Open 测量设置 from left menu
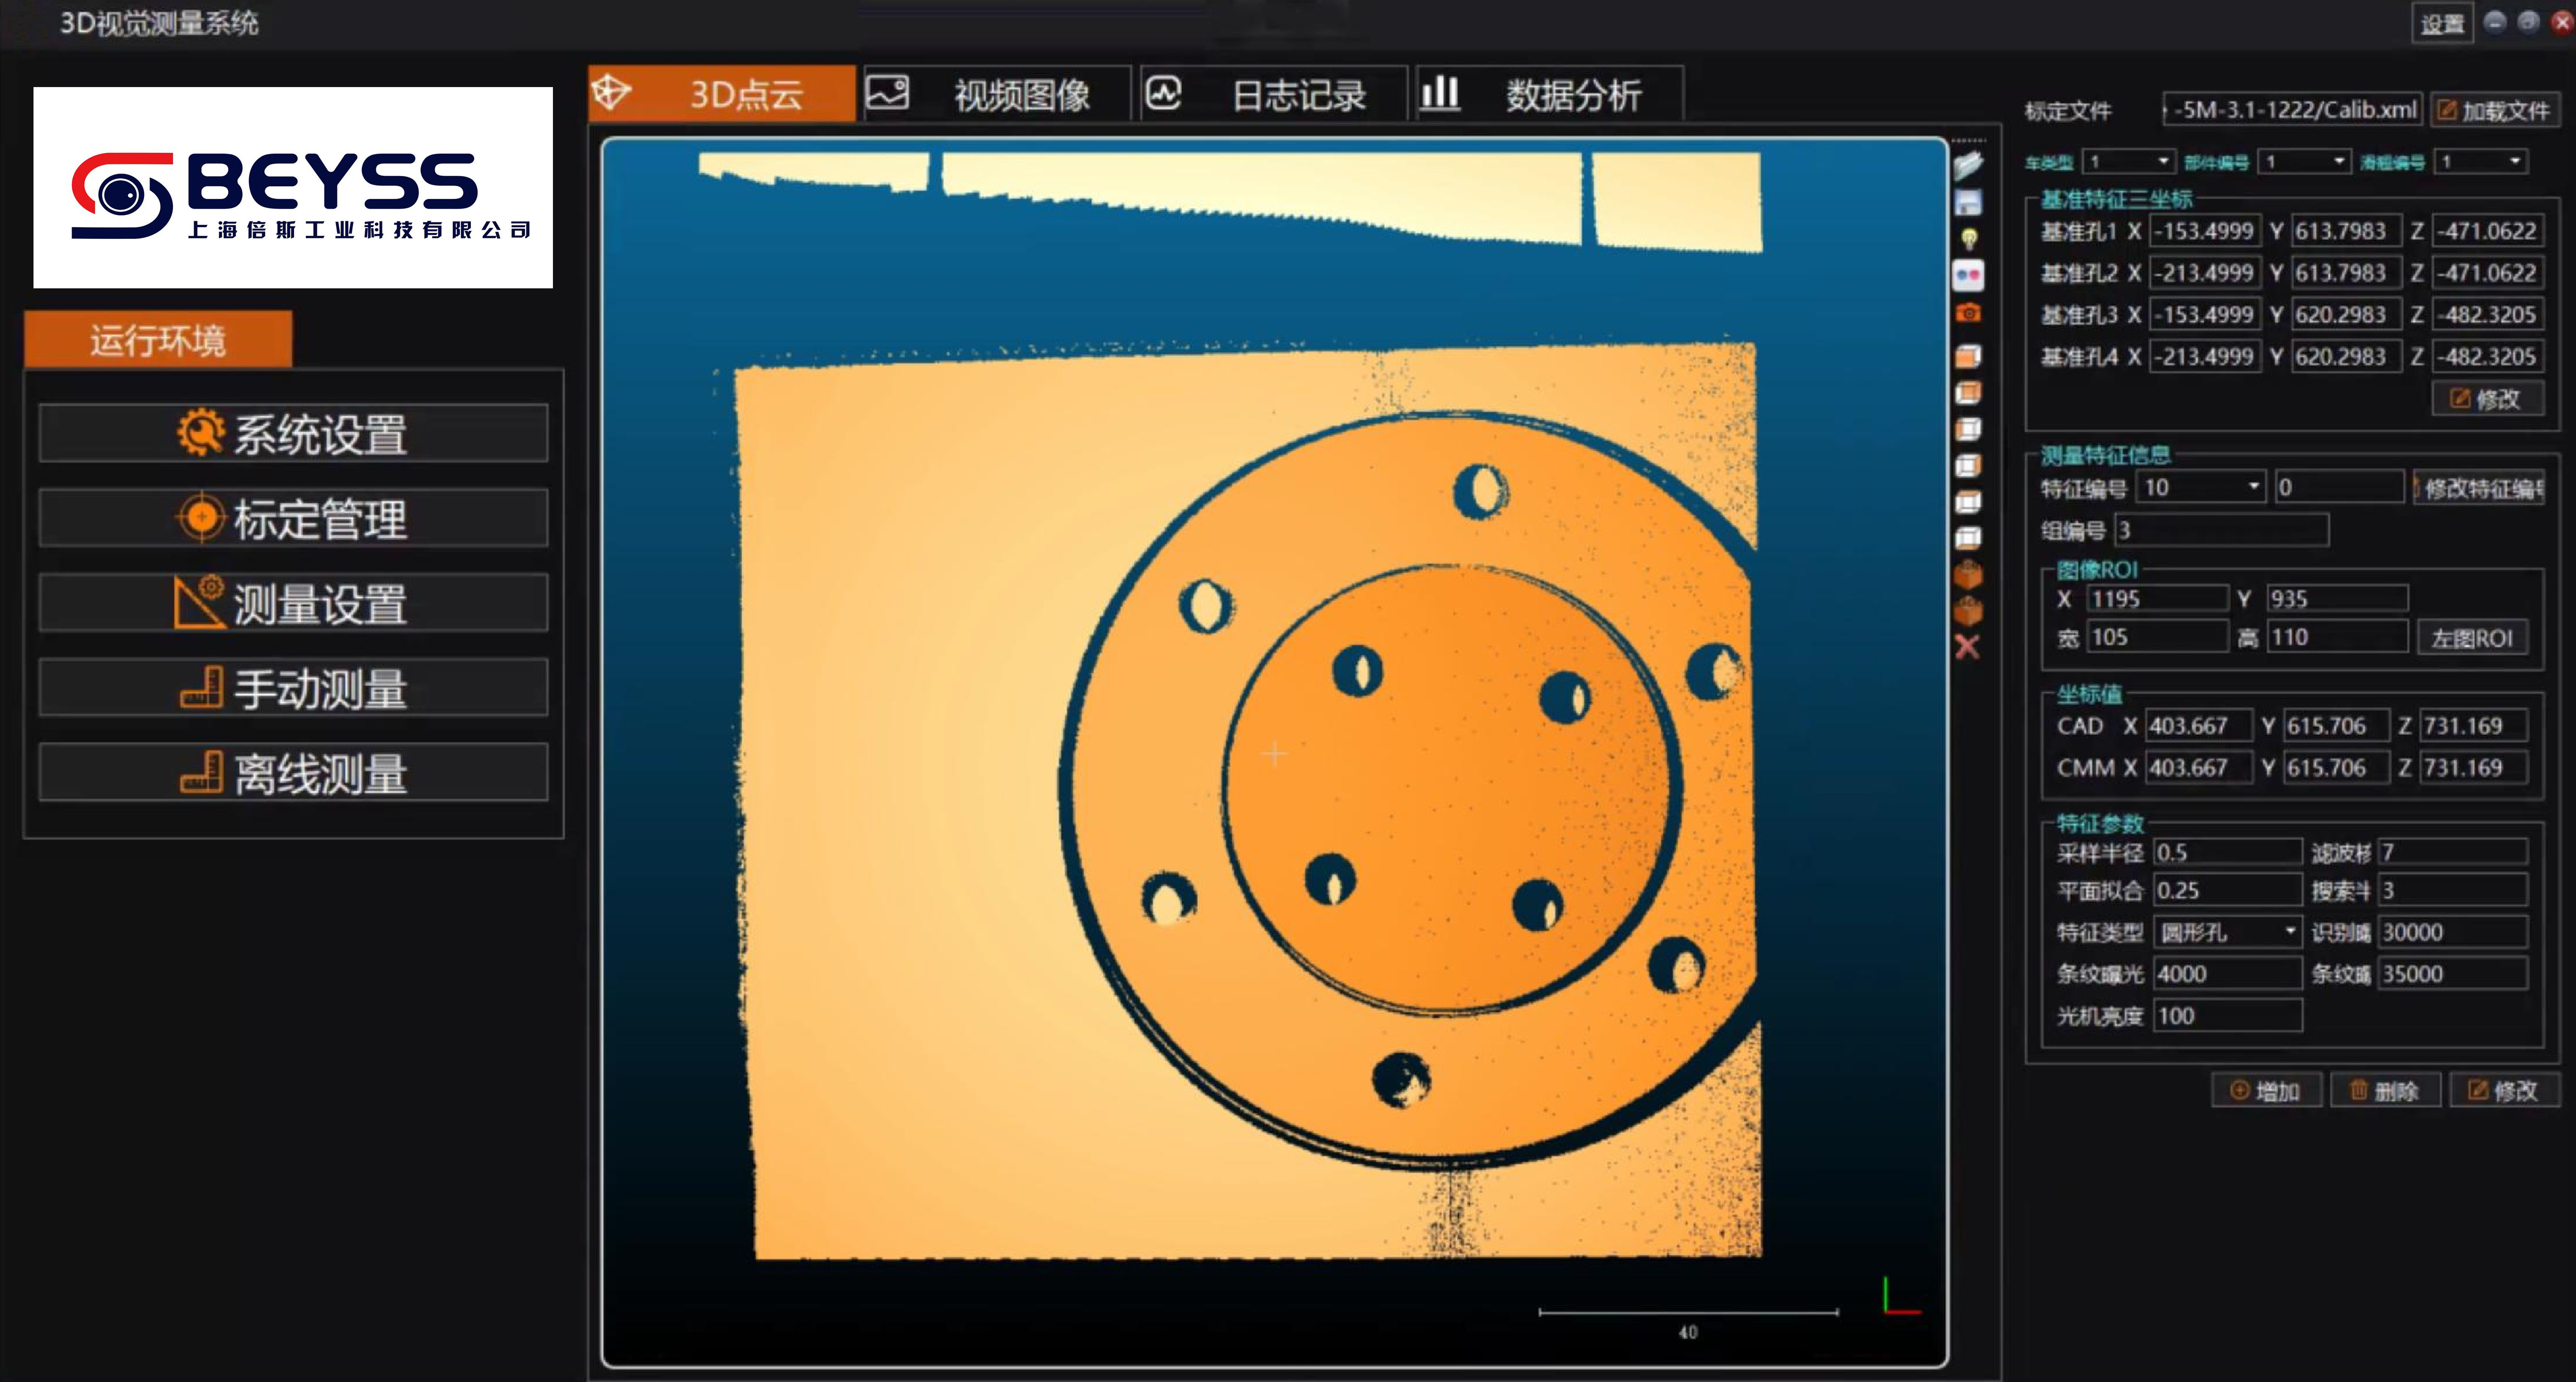Viewport: 2576px width, 1382px height. point(293,603)
